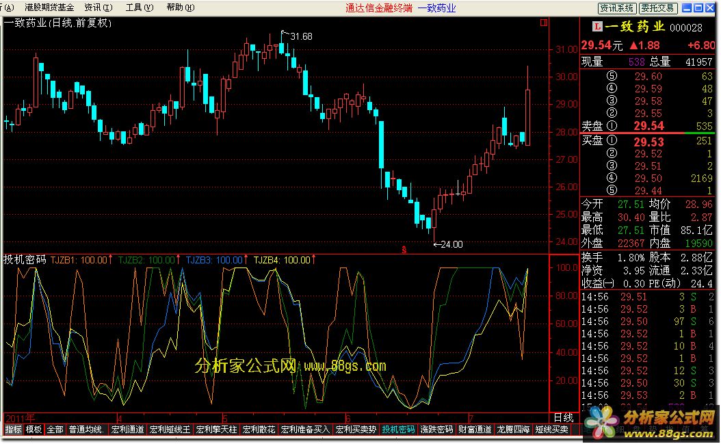This screenshot has width=721, height=444.
Task: Click the tick trade row with price 29.53
Action: point(647,395)
